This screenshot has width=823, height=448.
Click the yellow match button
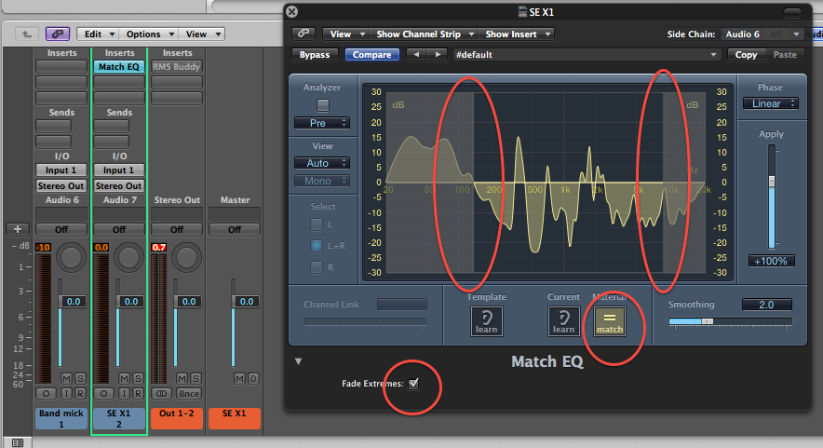610,321
